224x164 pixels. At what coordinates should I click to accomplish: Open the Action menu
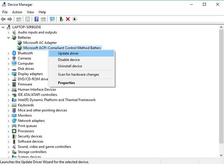(17, 12)
